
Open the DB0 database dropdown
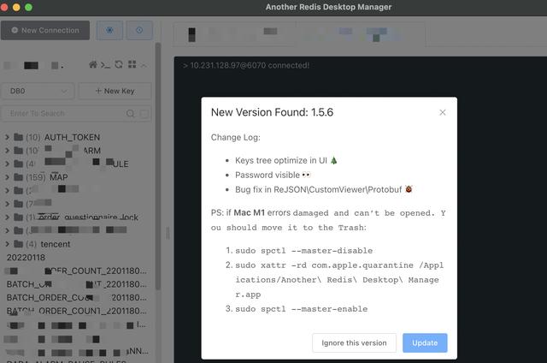tap(38, 92)
